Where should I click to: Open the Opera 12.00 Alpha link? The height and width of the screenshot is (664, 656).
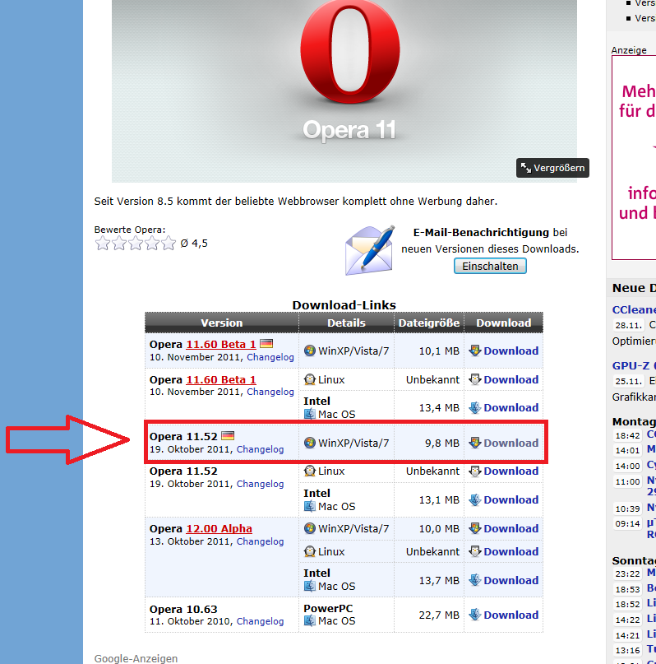pos(219,528)
